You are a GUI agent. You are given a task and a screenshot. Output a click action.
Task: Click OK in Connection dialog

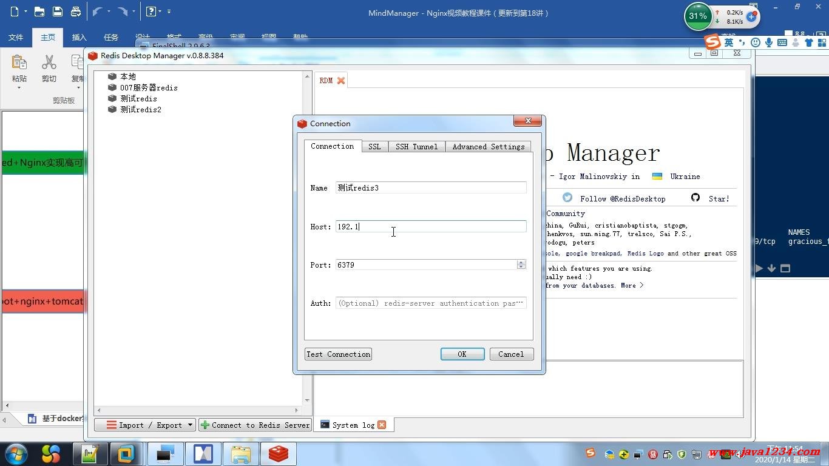(462, 354)
